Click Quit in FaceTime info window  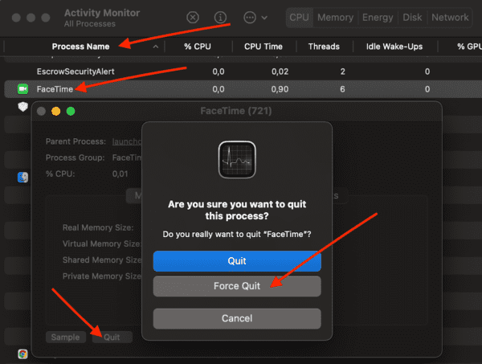112,337
